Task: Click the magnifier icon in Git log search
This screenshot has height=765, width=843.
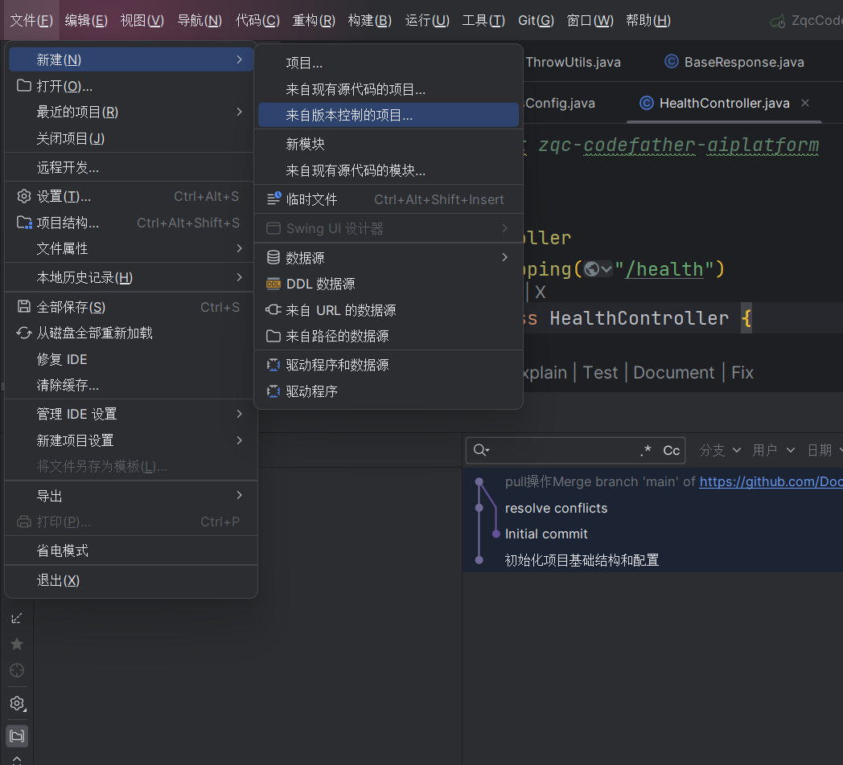Action: (x=481, y=451)
